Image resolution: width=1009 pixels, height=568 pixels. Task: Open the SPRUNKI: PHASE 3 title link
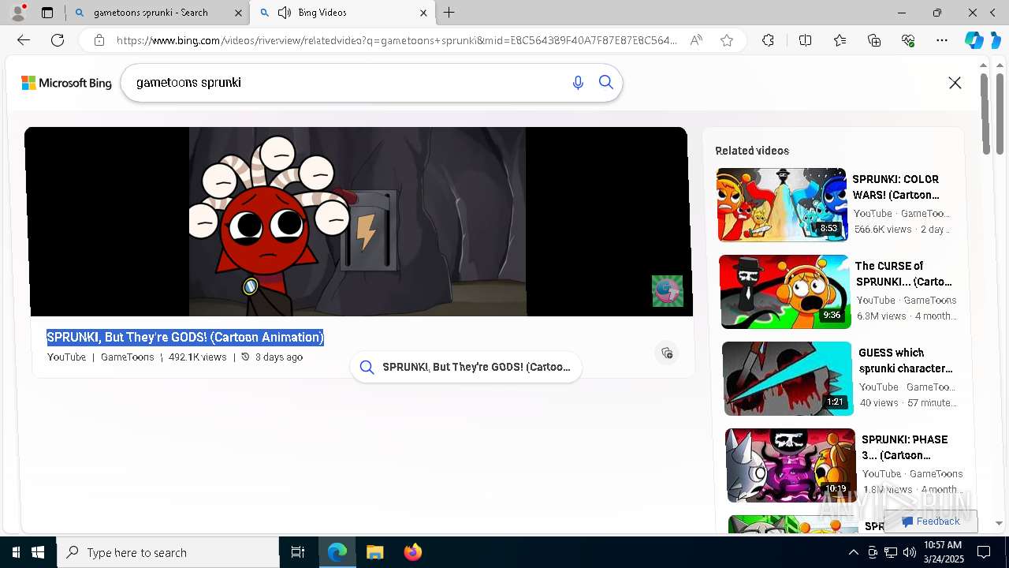point(904,447)
